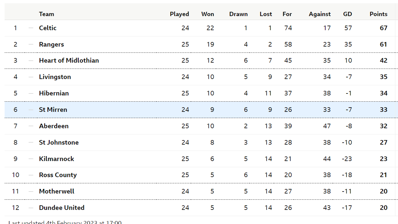Open Heart of Midlothian team link

point(69,60)
